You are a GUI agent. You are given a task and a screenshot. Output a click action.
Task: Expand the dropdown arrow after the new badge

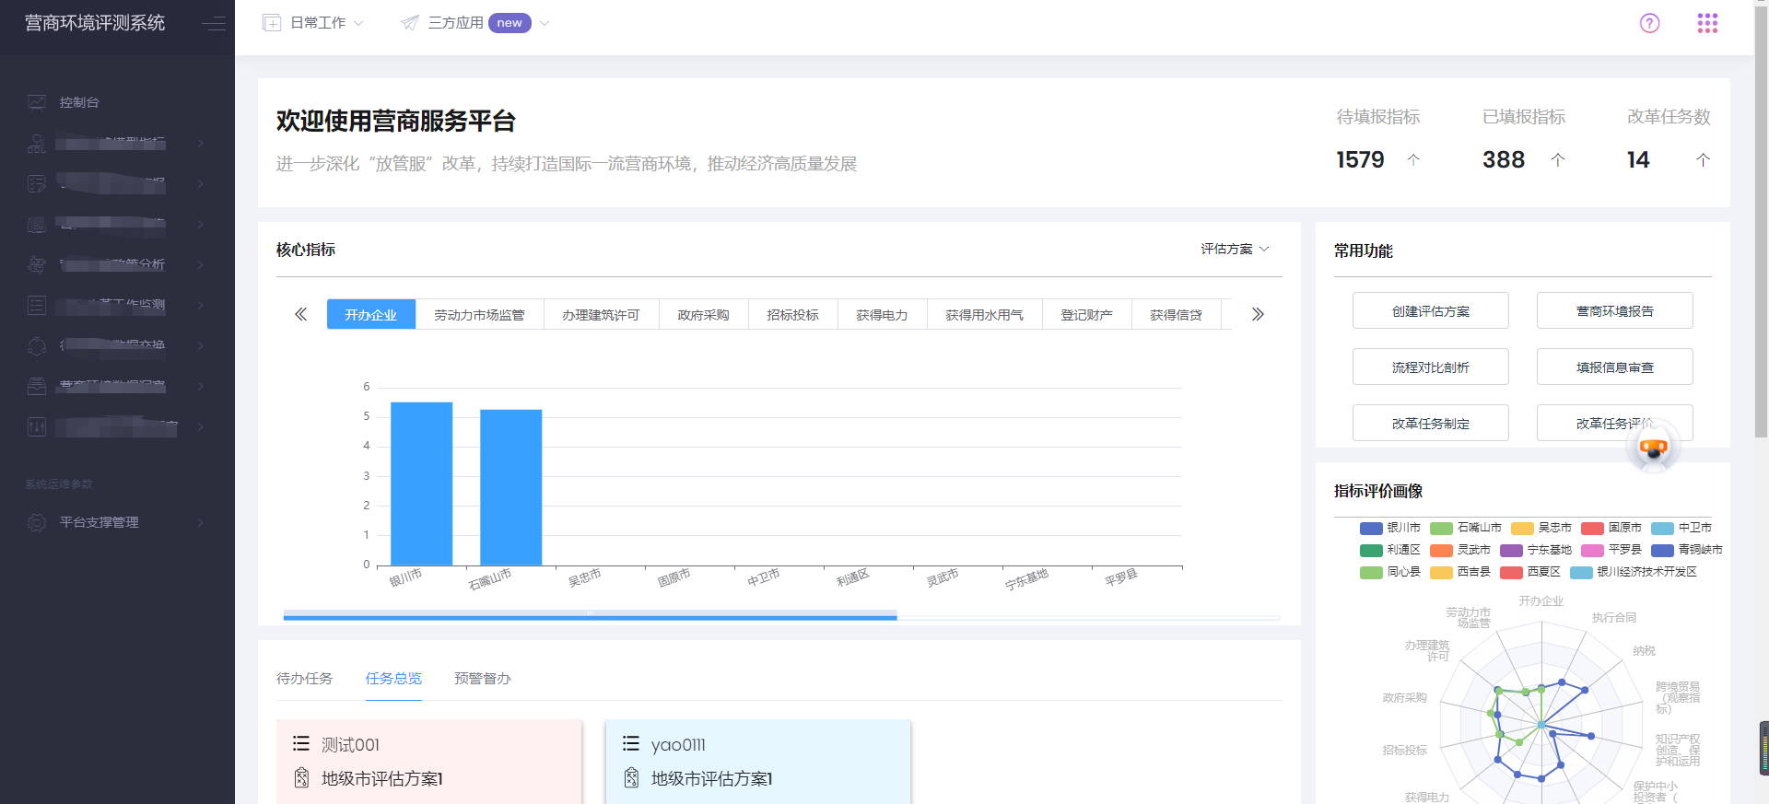click(545, 23)
